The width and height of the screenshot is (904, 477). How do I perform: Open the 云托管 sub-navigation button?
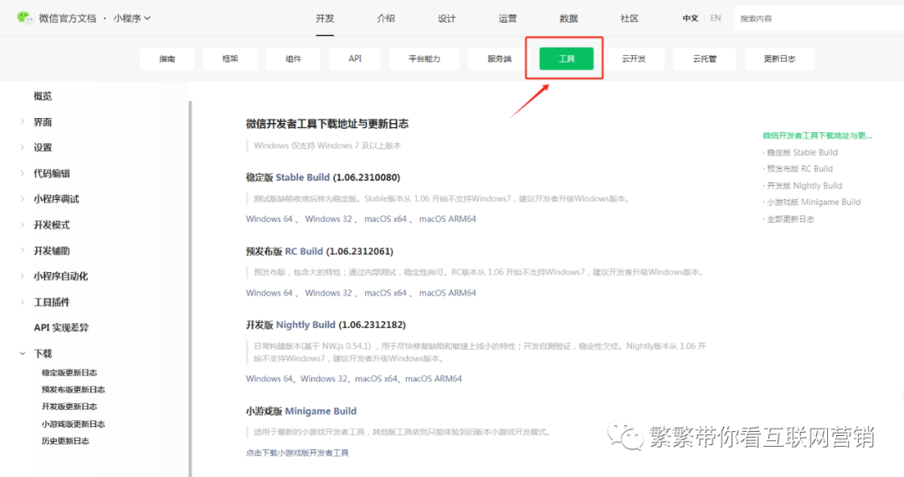(x=705, y=59)
